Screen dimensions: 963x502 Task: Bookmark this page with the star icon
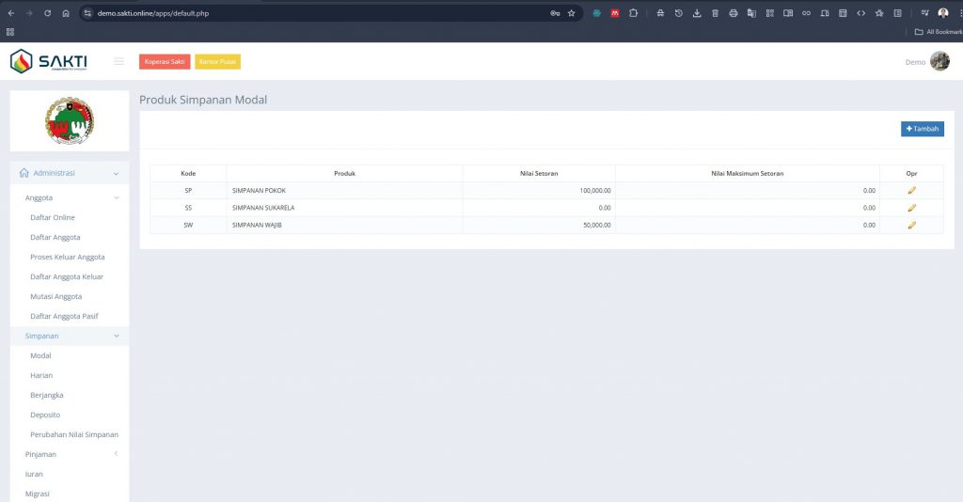point(571,13)
